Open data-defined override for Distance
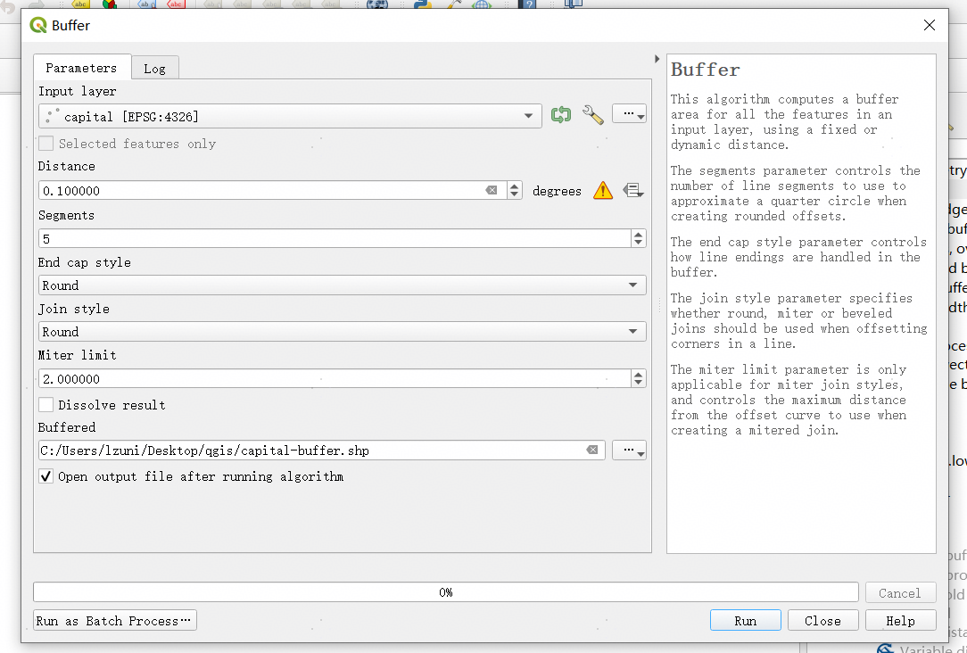967x653 pixels. coord(632,190)
